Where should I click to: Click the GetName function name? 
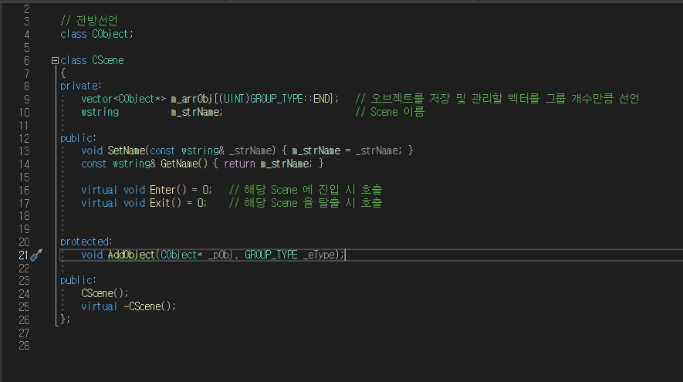click(x=179, y=164)
